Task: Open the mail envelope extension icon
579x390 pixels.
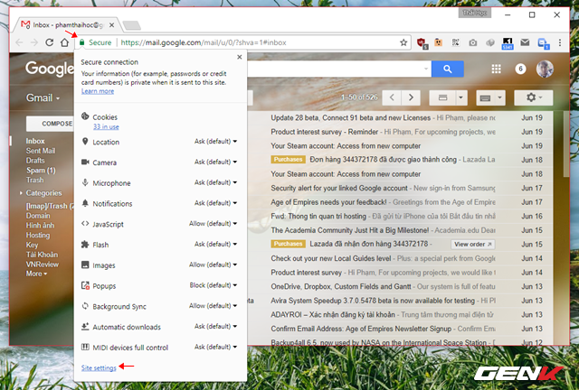Action: 525,42
